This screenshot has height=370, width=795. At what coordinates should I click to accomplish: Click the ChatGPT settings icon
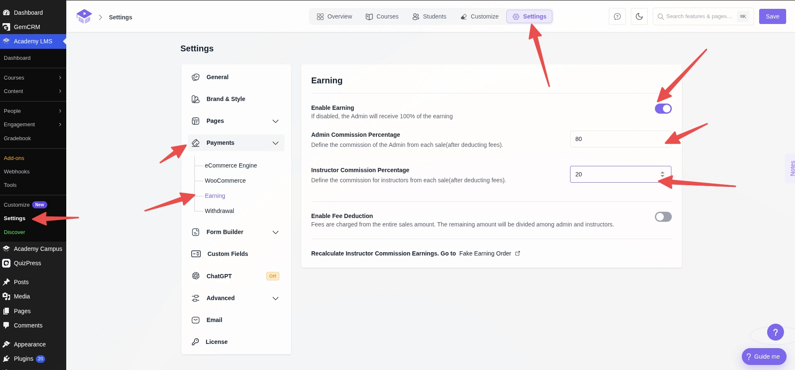(x=195, y=276)
